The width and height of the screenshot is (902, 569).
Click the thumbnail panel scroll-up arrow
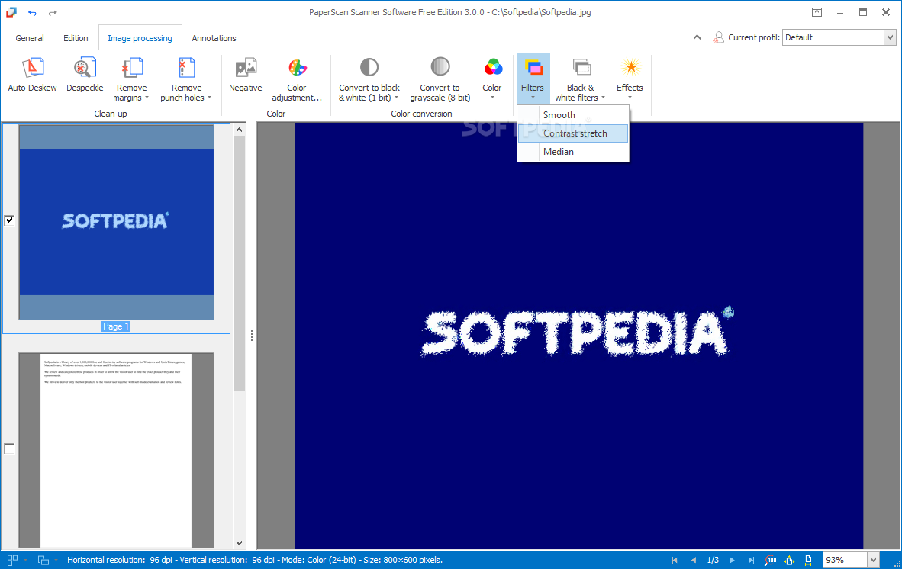pyautogui.click(x=240, y=130)
